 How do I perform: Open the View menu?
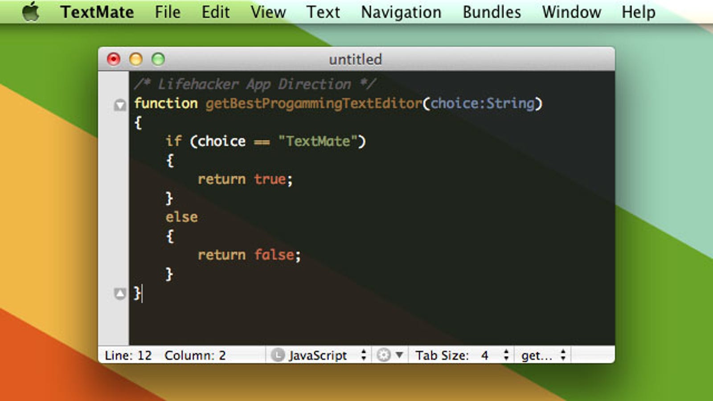pos(268,12)
